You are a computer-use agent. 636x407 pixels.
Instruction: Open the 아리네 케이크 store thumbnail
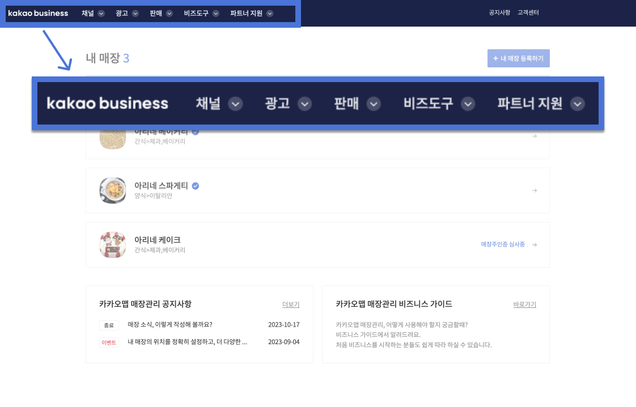click(113, 245)
